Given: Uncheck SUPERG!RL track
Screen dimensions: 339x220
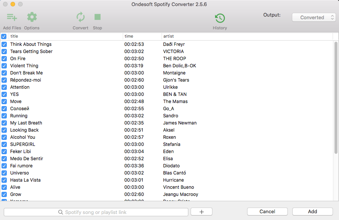Looking at the screenshot, I should point(4,144).
